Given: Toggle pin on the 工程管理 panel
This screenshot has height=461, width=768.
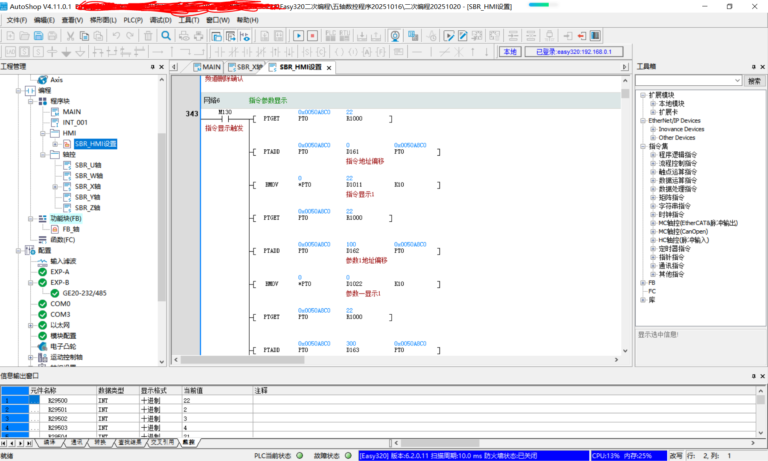Looking at the screenshot, I should [152, 67].
